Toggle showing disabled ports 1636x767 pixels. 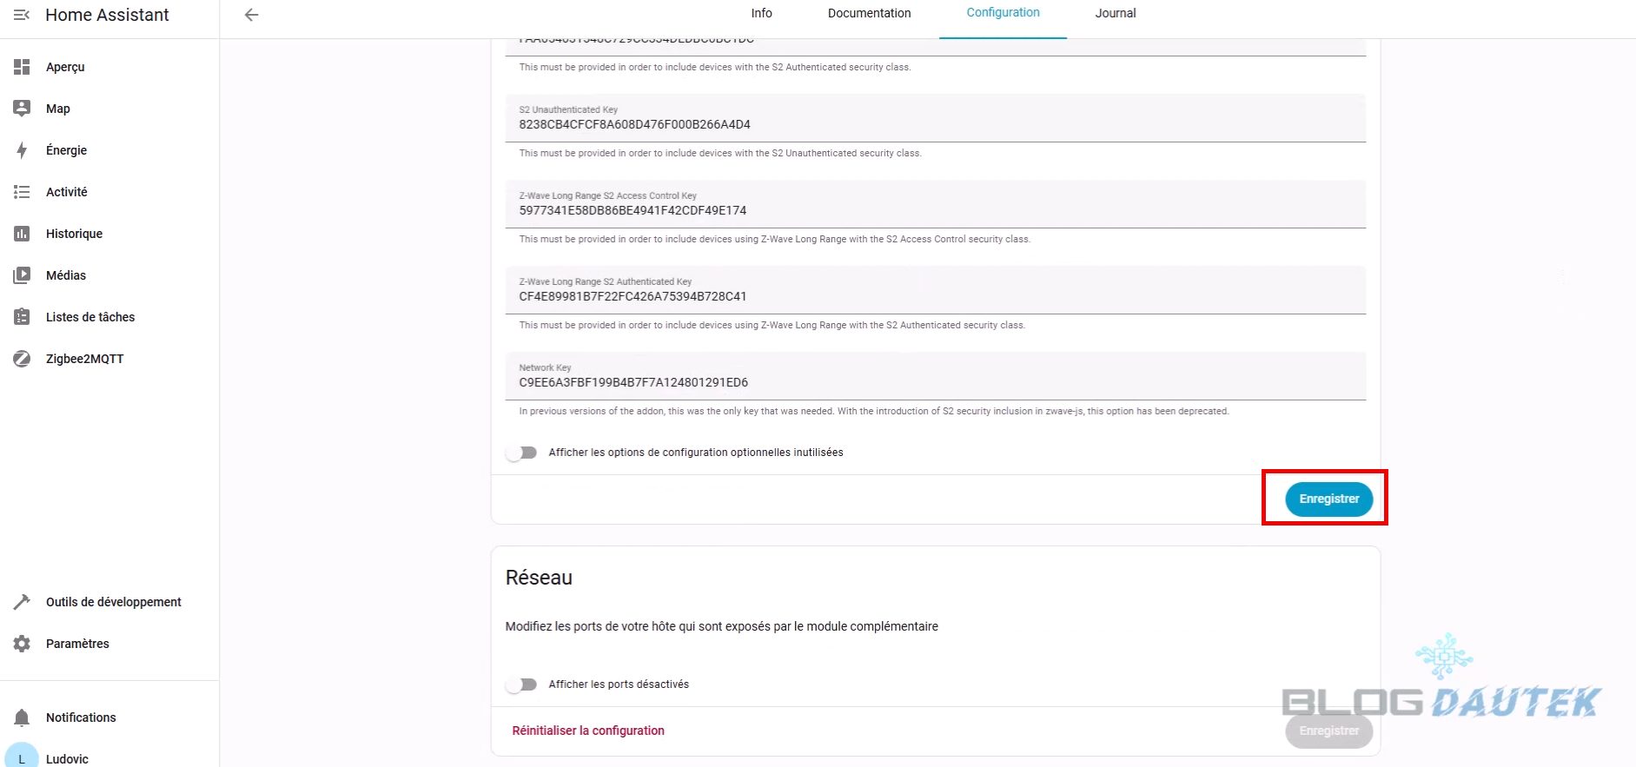click(522, 684)
